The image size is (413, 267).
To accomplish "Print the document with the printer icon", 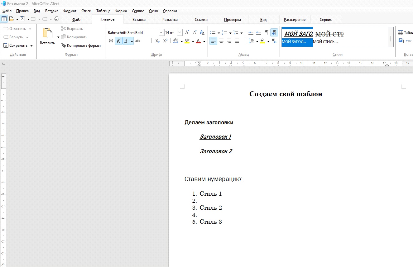I will pos(56,19).
